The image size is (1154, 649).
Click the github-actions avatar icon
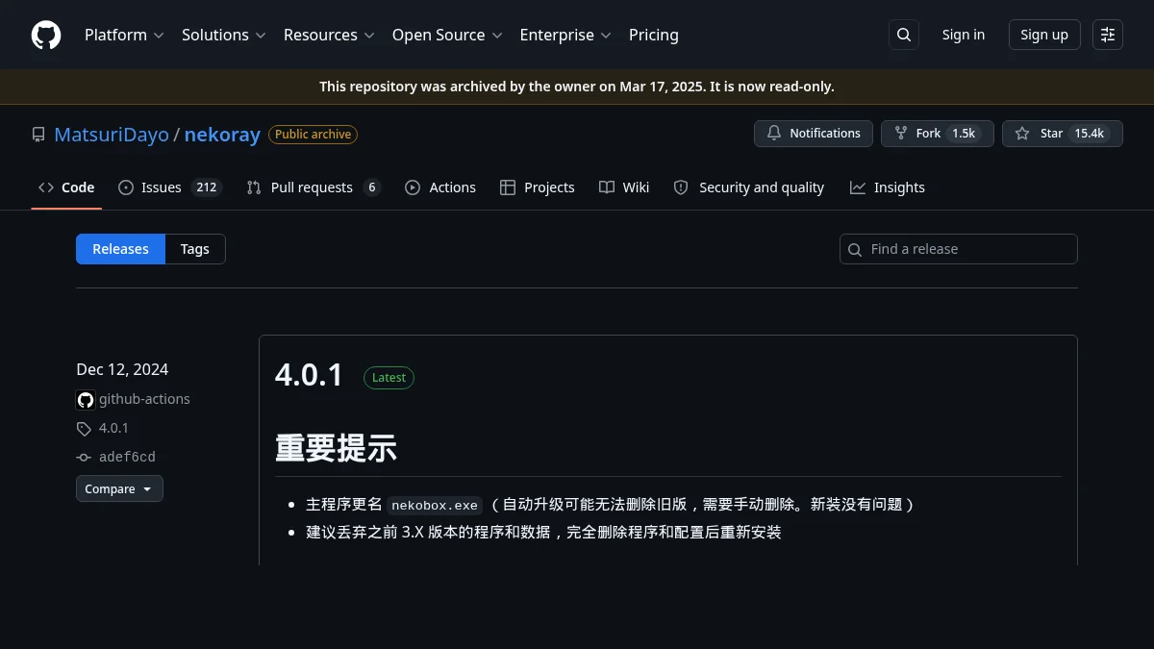pyautogui.click(x=86, y=399)
